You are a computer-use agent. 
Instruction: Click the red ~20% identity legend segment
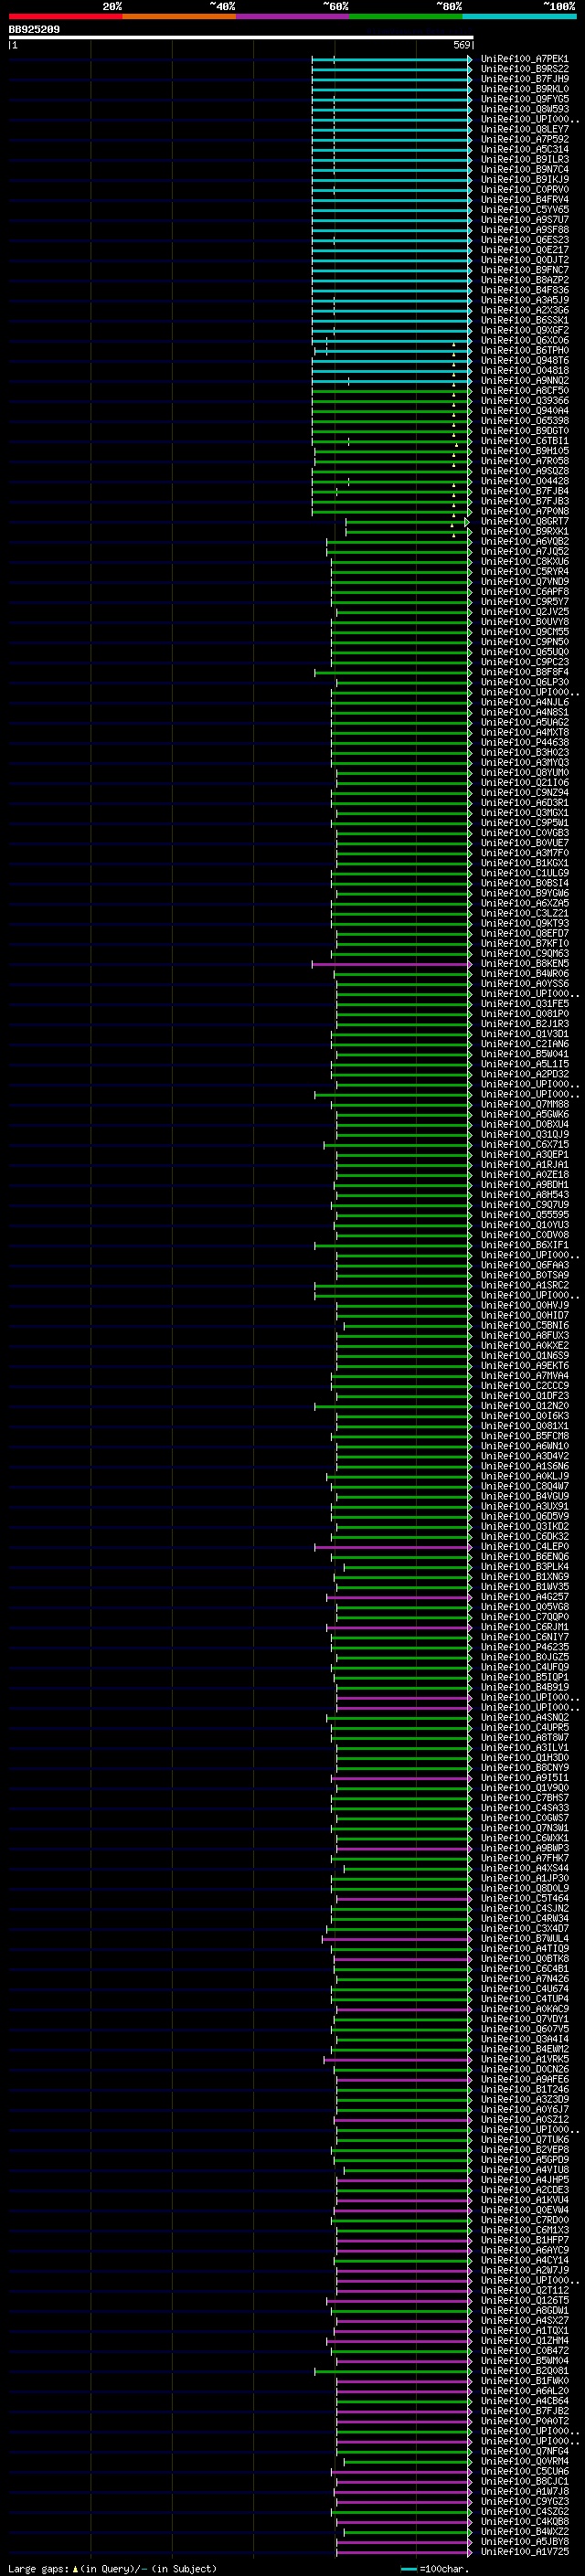point(65,17)
